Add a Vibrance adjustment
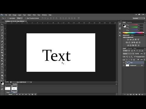 [138, 40]
